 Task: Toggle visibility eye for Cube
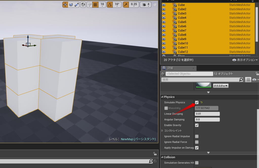[164, 5]
